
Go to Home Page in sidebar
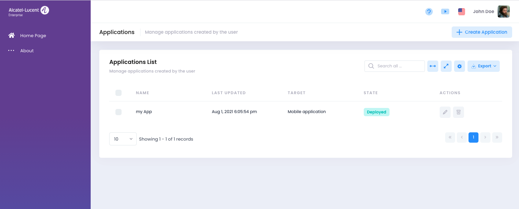tap(33, 35)
